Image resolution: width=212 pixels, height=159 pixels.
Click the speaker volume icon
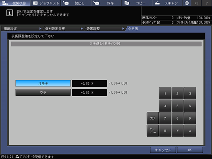pos(196,3)
